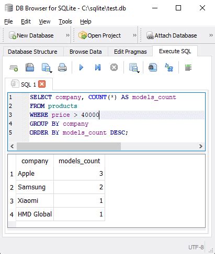Viewport: 215px width, 254px height.
Task: Select the Apple cell in results
Action: pos(35,174)
